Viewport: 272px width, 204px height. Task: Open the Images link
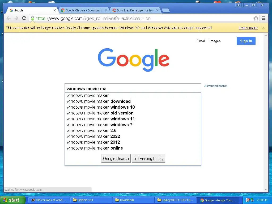click(x=215, y=41)
